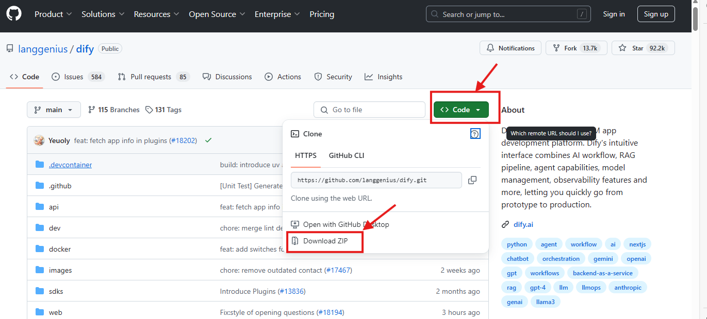Click the magnifier icon in Go to file
The width and height of the screenshot is (707, 319).
click(x=324, y=110)
